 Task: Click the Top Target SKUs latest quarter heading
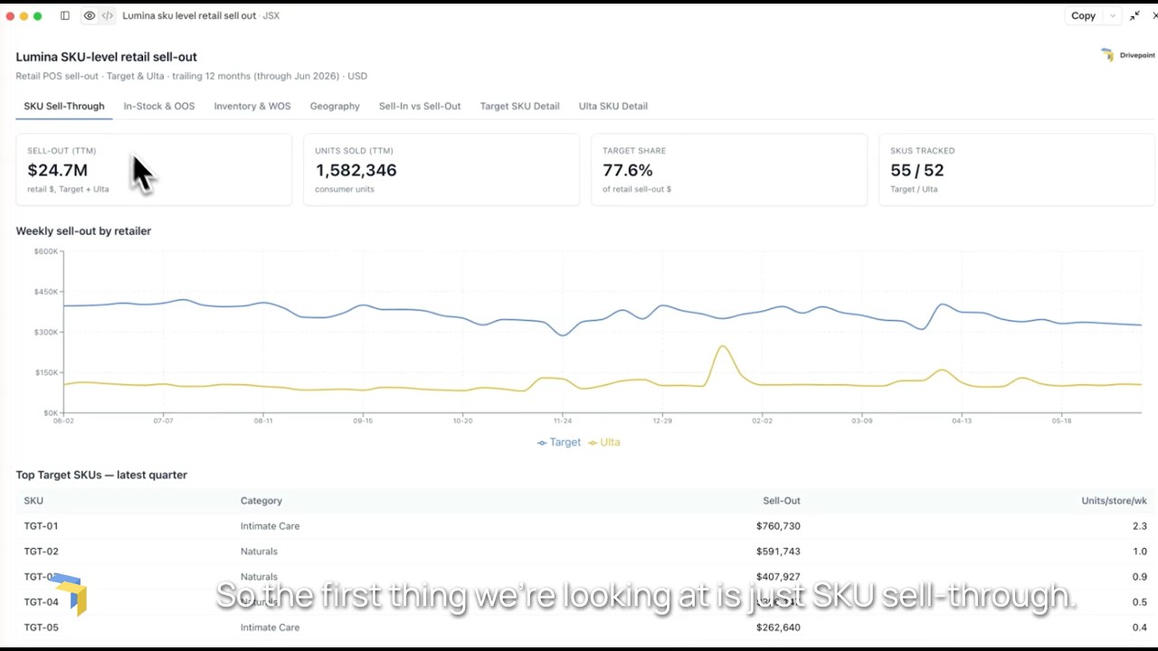[x=101, y=475]
